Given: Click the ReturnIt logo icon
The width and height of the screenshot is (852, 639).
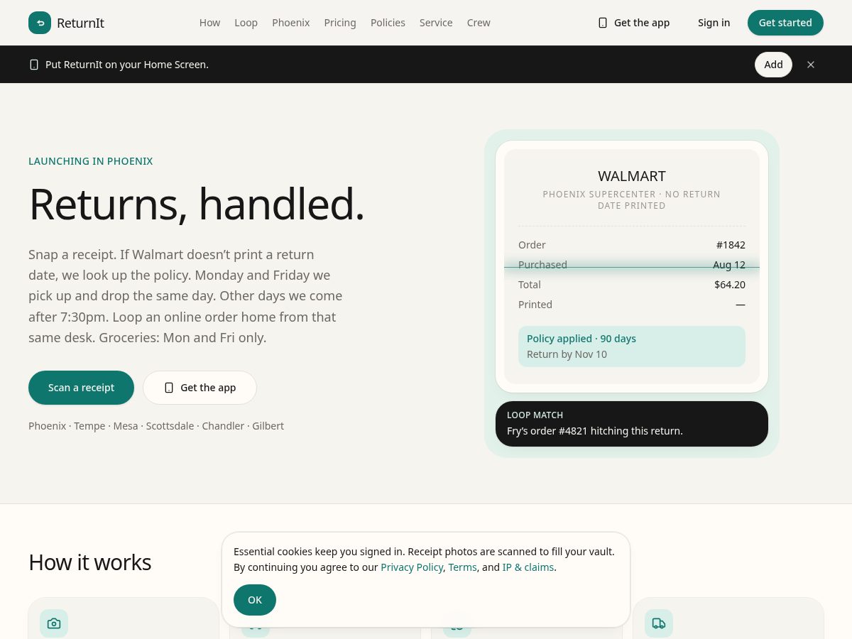Looking at the screenshot, I should pyautogui.click(x=40, y=23).
